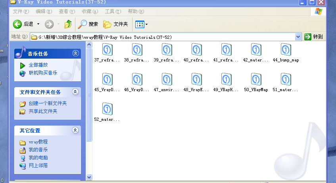The width and height of the screenshot is (336, 183).
Task: Select the 39_refra... media file icon
Action: click(x=167, y=50)
